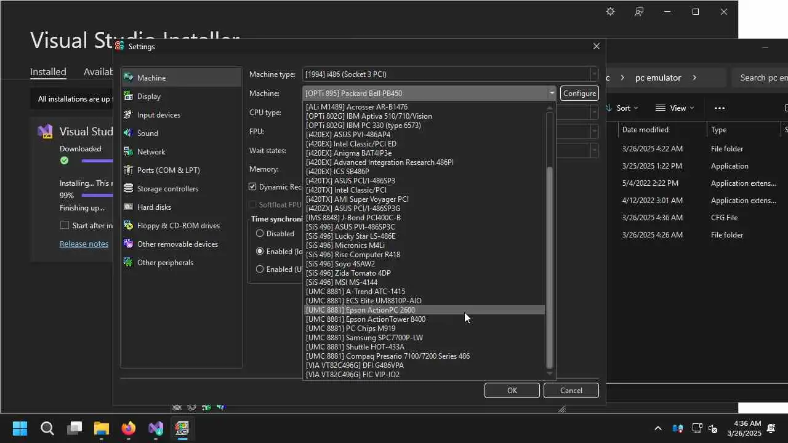Expand breadcrumb chevron after pc emulator
The height and width of the screenshot is (443, 788).
tap(694, 78)
